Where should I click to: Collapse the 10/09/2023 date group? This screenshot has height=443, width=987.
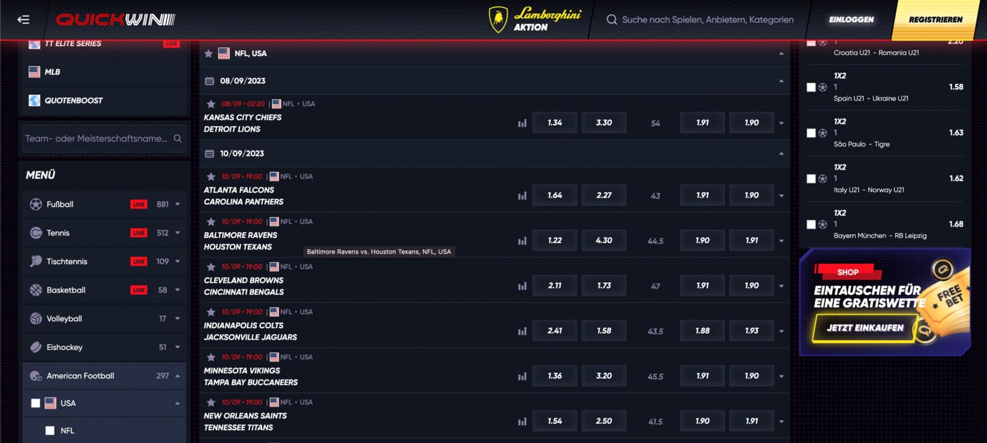click(x=782, y=153)
